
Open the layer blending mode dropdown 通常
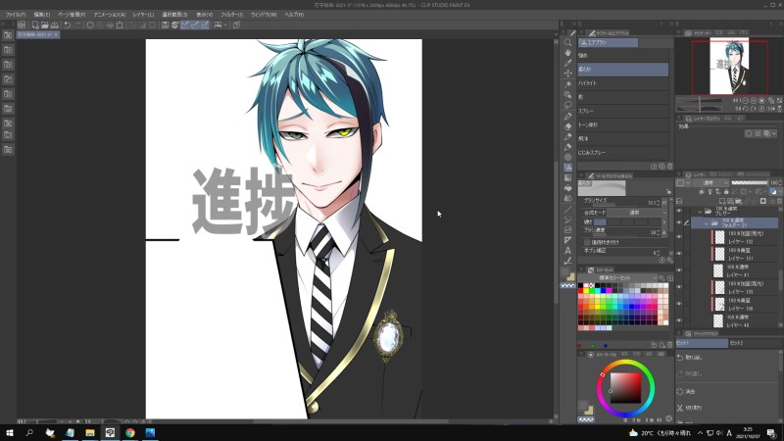(x=710, y=183)
